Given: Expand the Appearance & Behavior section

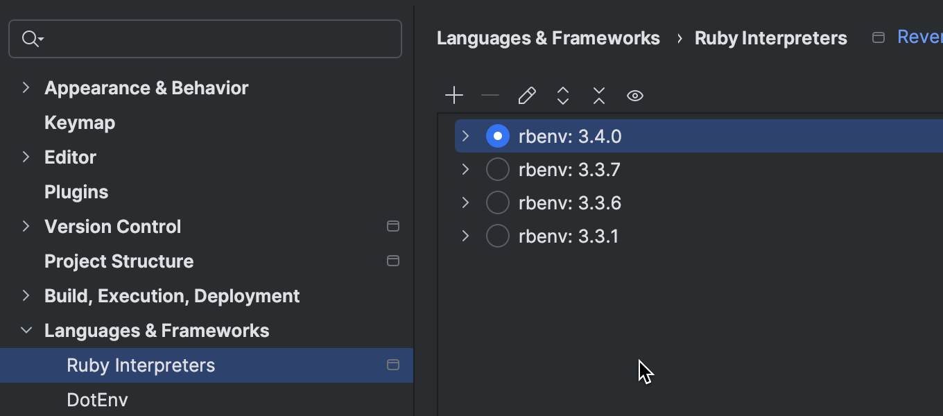Looking at the screenshot, I should (26, 87).
